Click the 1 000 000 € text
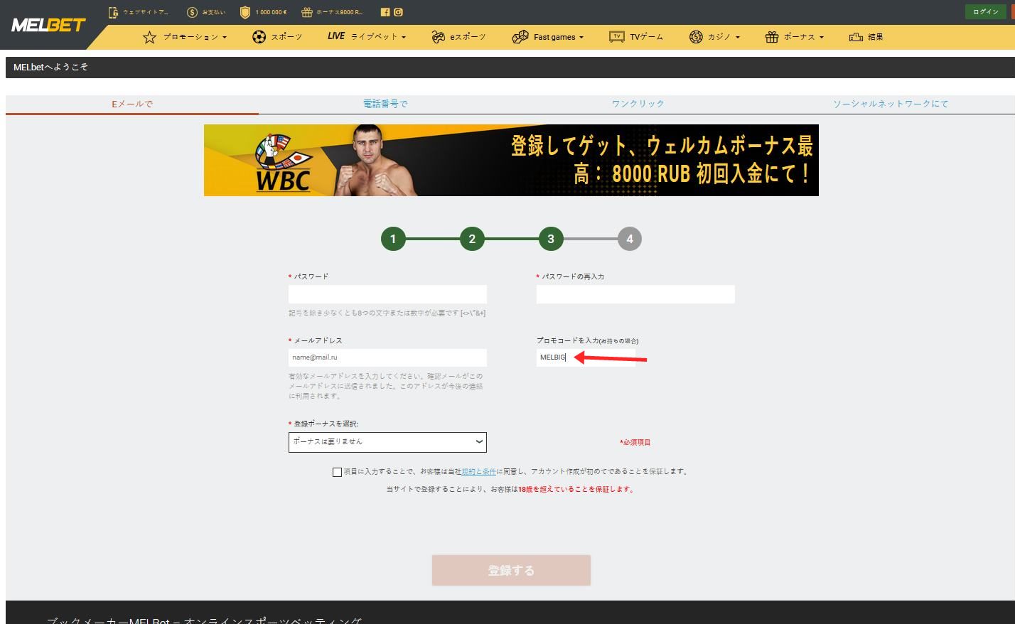Viewport: 1015px width, 624px height. (x=271, y=13)
